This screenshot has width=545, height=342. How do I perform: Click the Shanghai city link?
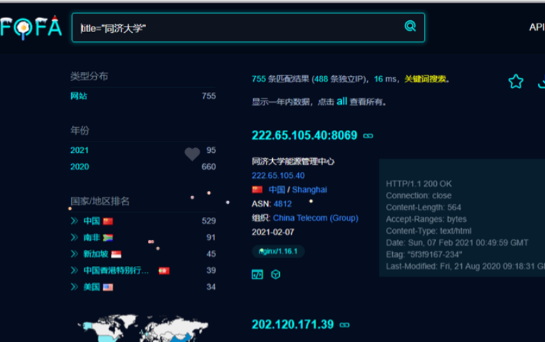pyautogui.click(x=309, y=190)
